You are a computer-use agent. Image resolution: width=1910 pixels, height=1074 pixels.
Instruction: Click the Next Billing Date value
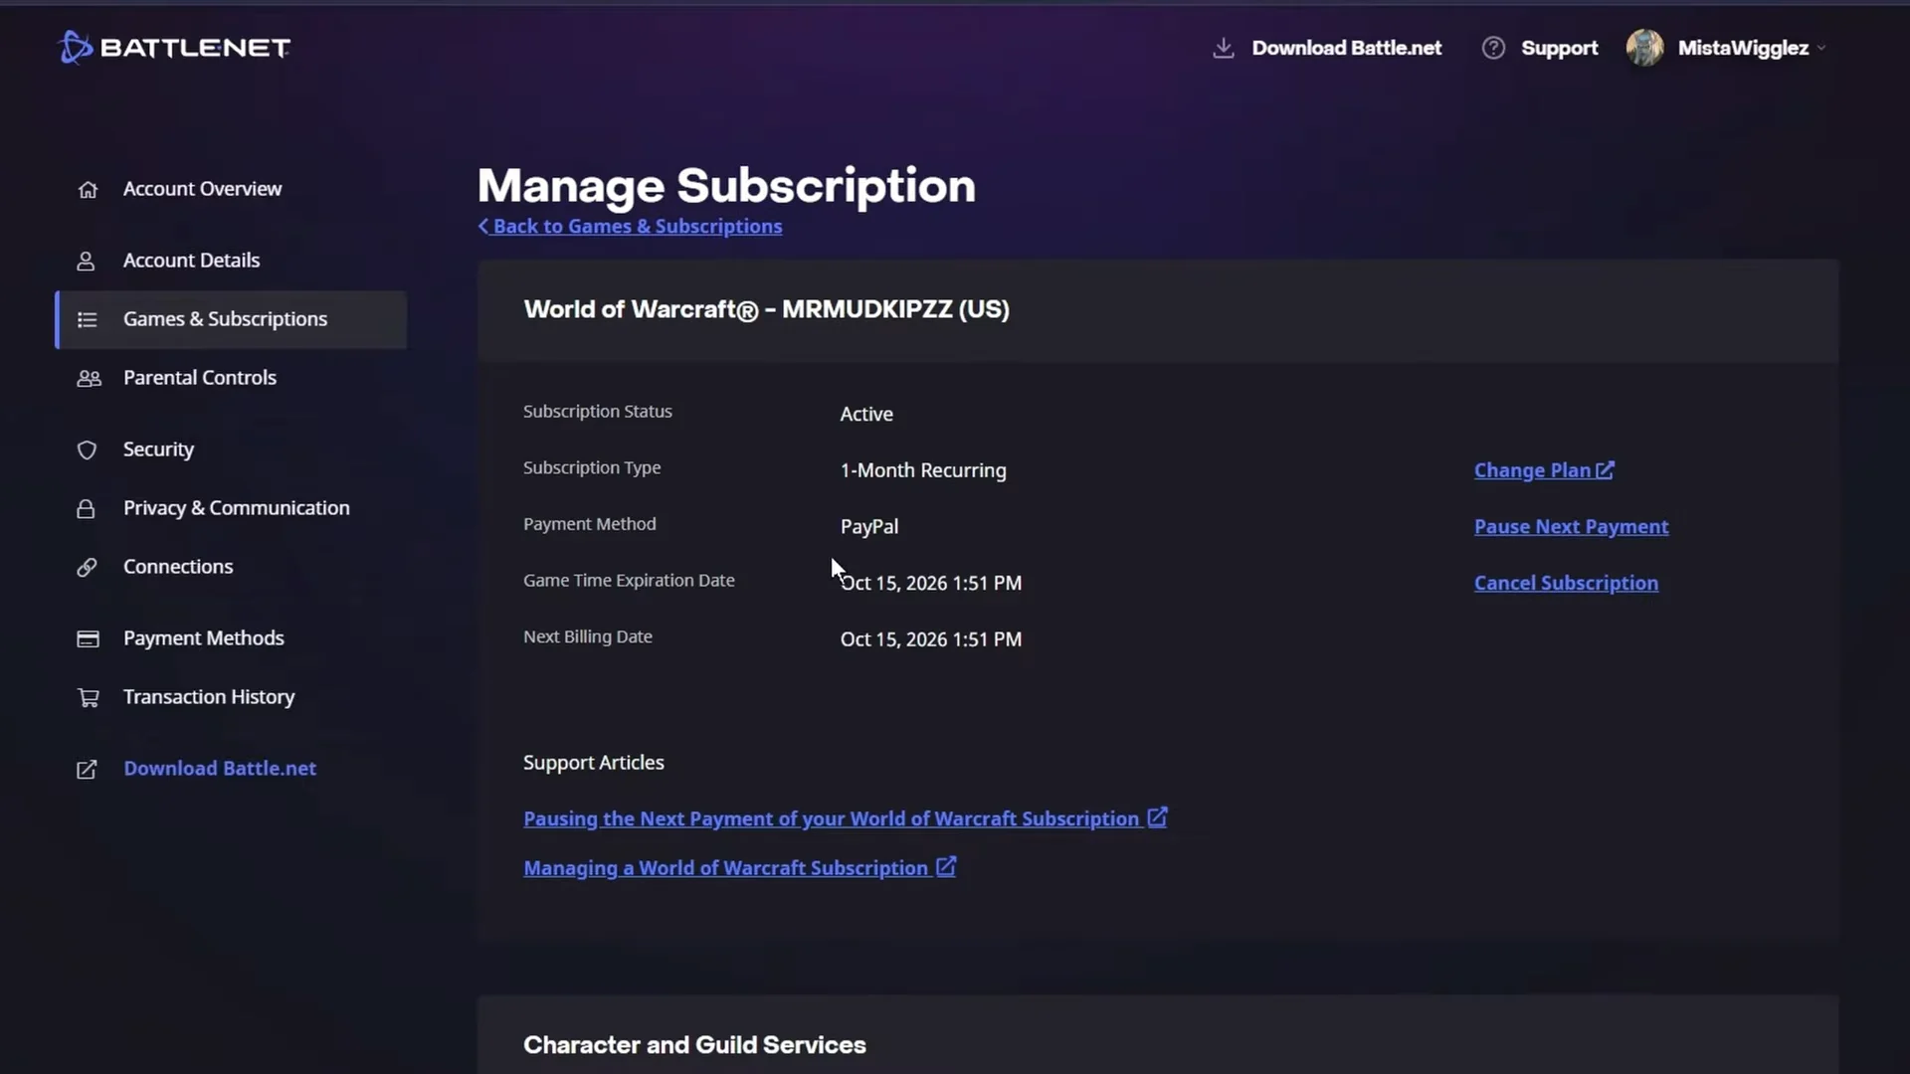click(931, 639)
